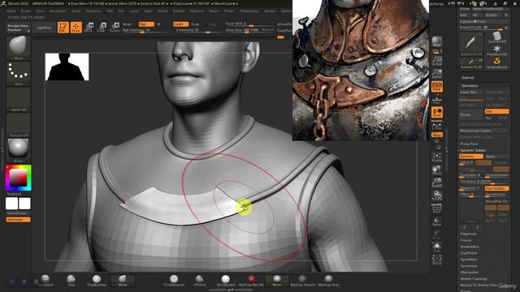
Task: Click the Xpose icon on right shelf
Action: tap(437, 260)
